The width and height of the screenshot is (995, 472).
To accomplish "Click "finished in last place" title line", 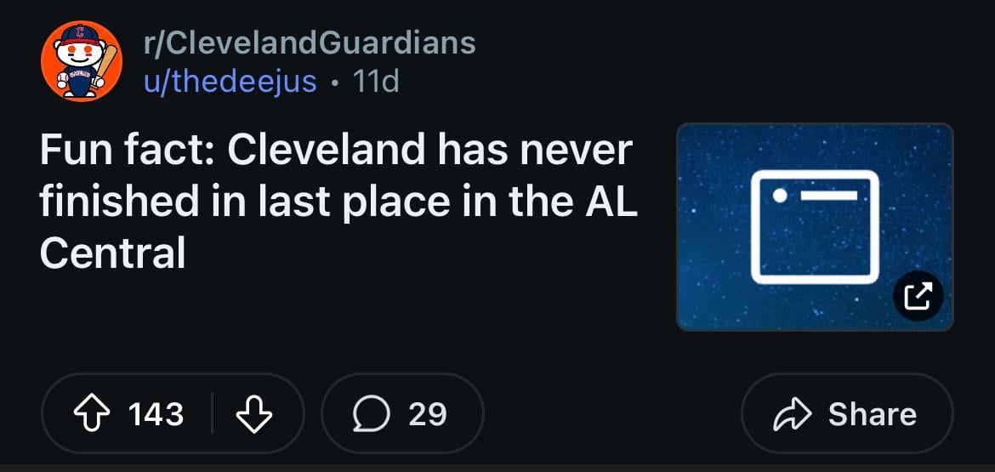I will tap(255, 202).
